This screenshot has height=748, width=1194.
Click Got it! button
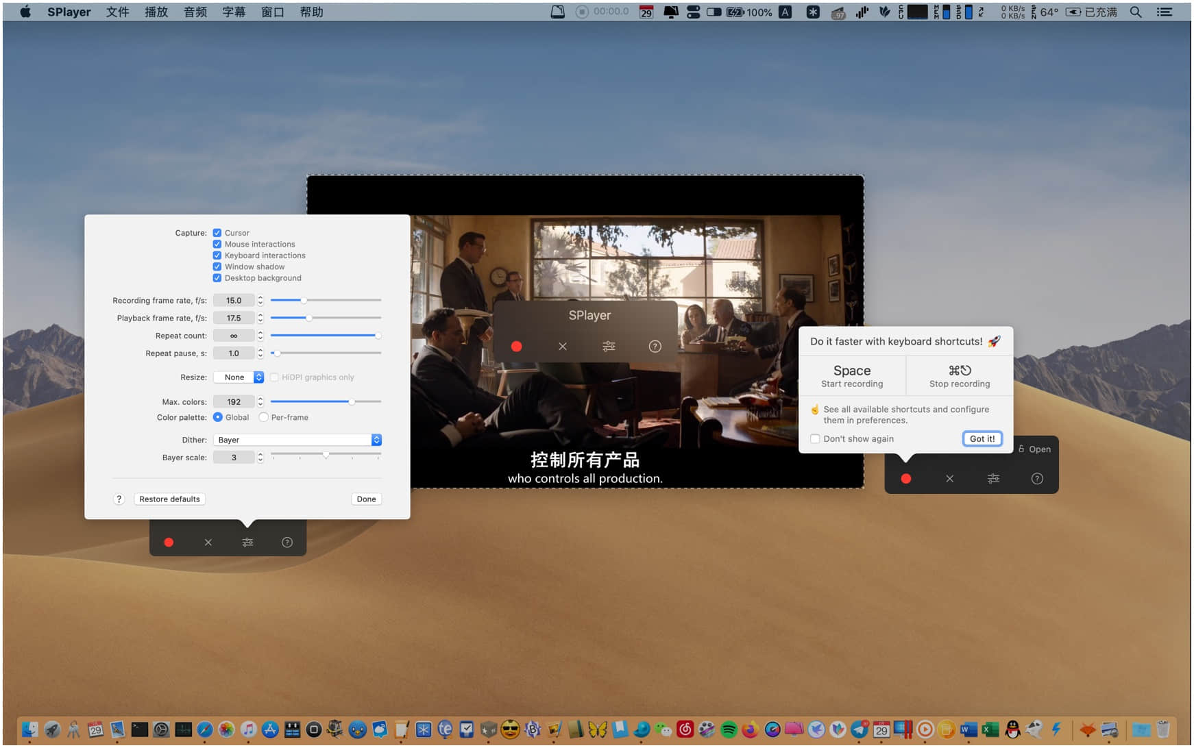pos(982,439)
